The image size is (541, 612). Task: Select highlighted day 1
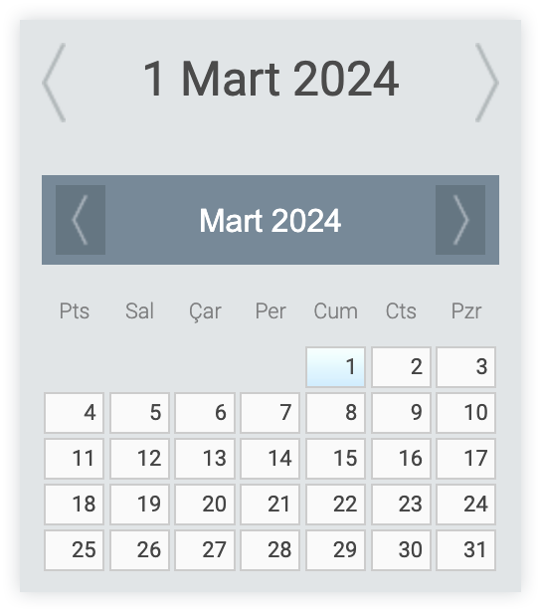coord(335,367)
